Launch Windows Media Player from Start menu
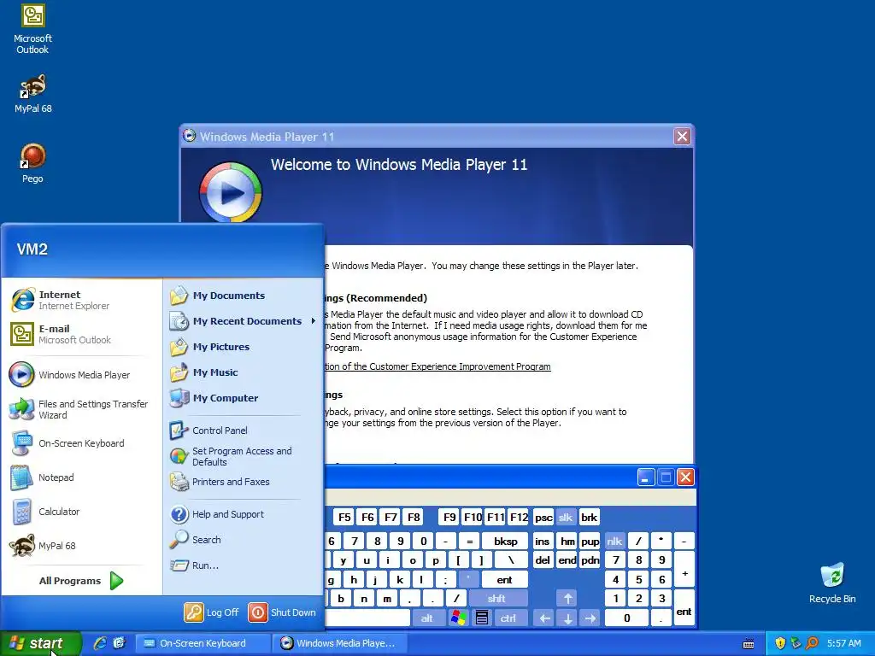The image size is (875, 656). [x=82, y=375]
